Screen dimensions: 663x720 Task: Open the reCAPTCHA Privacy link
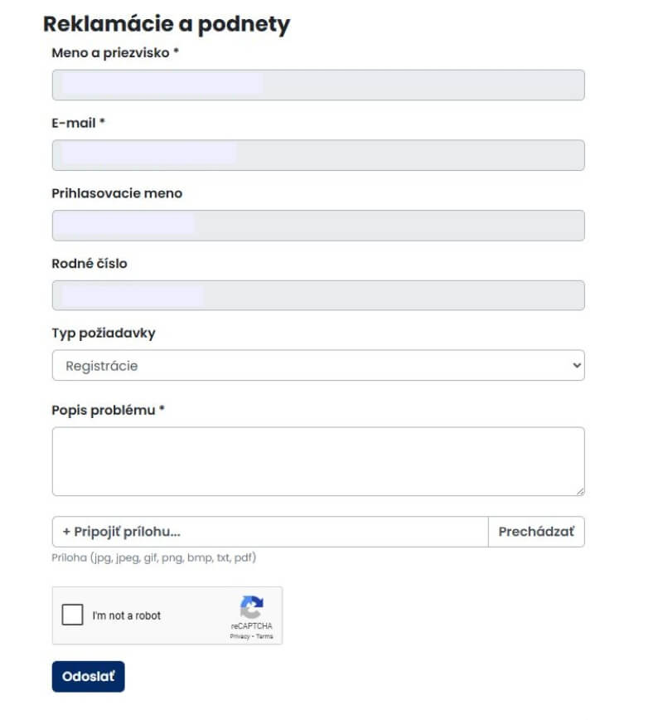(240, 636)
